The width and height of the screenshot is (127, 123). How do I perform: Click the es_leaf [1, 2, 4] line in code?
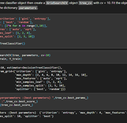pos(16,33)
